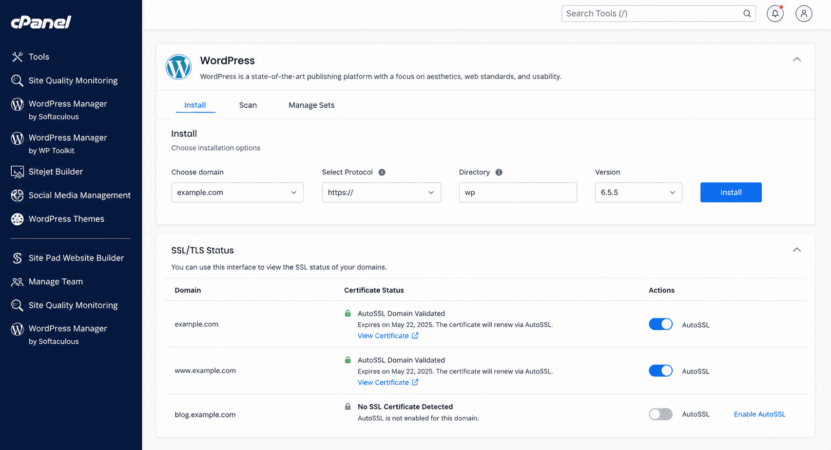Click external link icon in www.example.com row
Screen dimensions: 831x450
tap(415, 382)
